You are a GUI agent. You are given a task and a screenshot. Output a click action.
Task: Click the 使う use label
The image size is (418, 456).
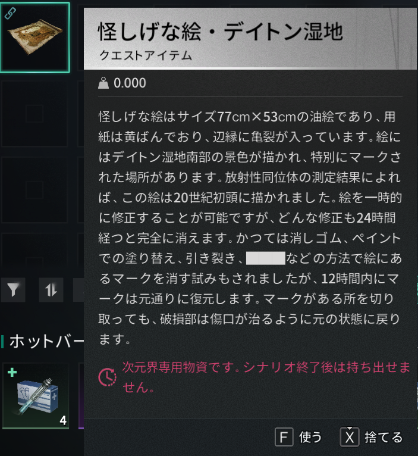310,437
